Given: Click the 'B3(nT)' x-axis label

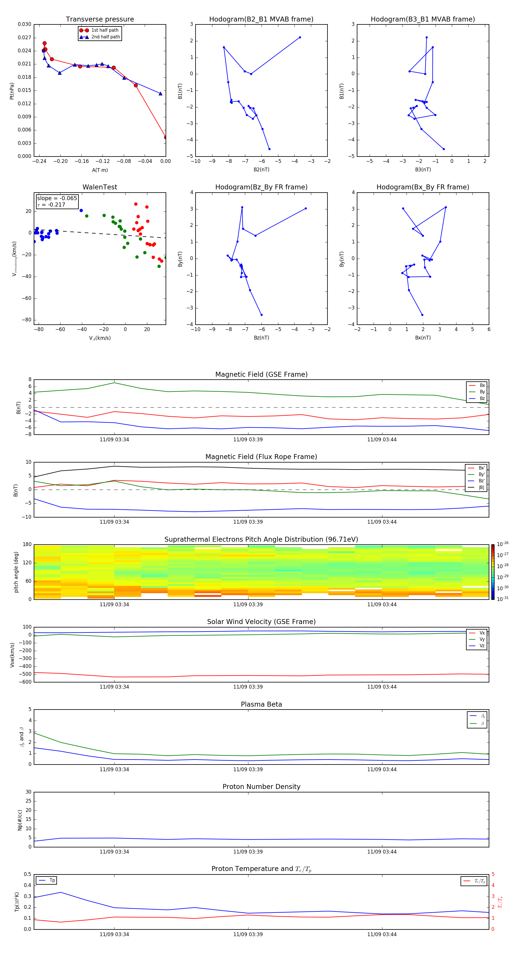Looking at the screenshot, I should tap(423, 170).
